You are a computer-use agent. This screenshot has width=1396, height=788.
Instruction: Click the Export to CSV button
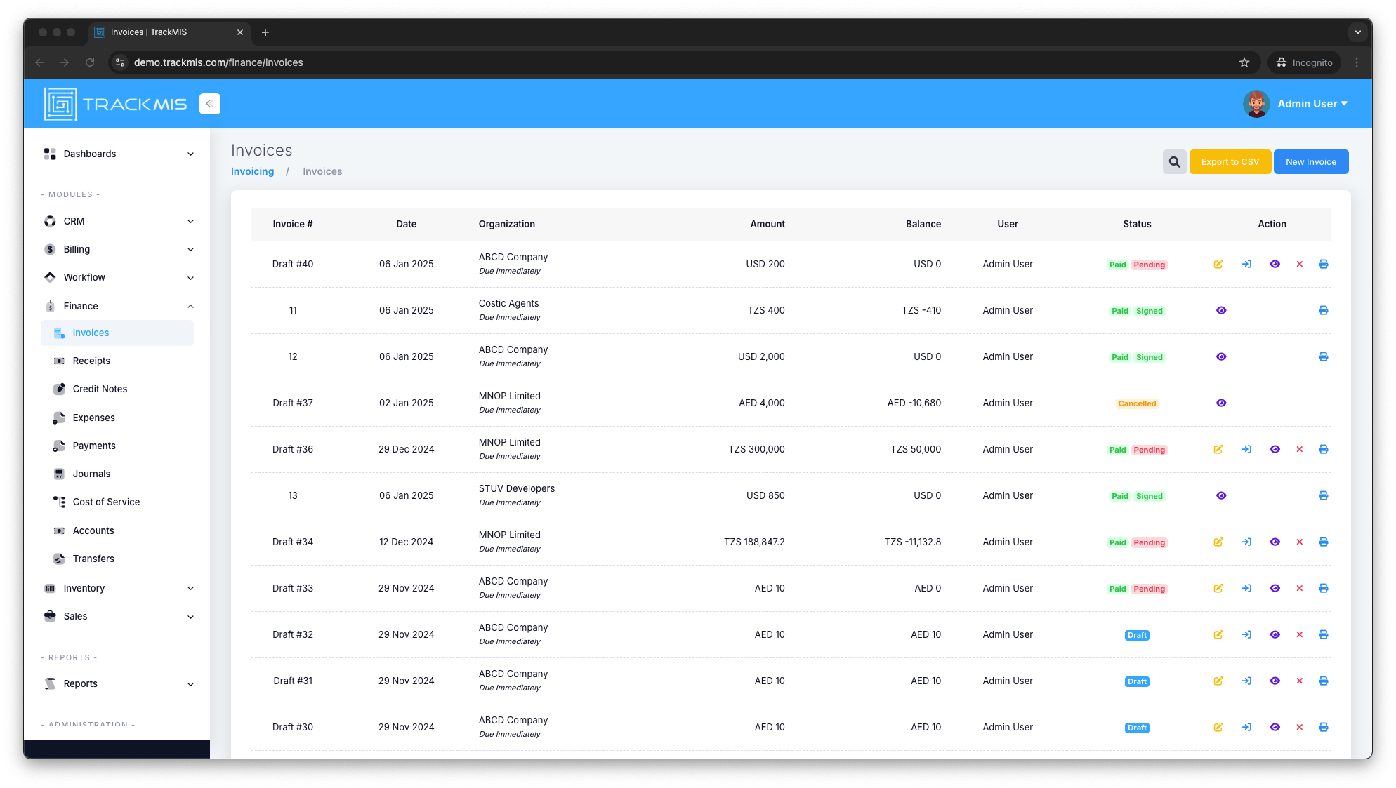tap(1230, 161)
